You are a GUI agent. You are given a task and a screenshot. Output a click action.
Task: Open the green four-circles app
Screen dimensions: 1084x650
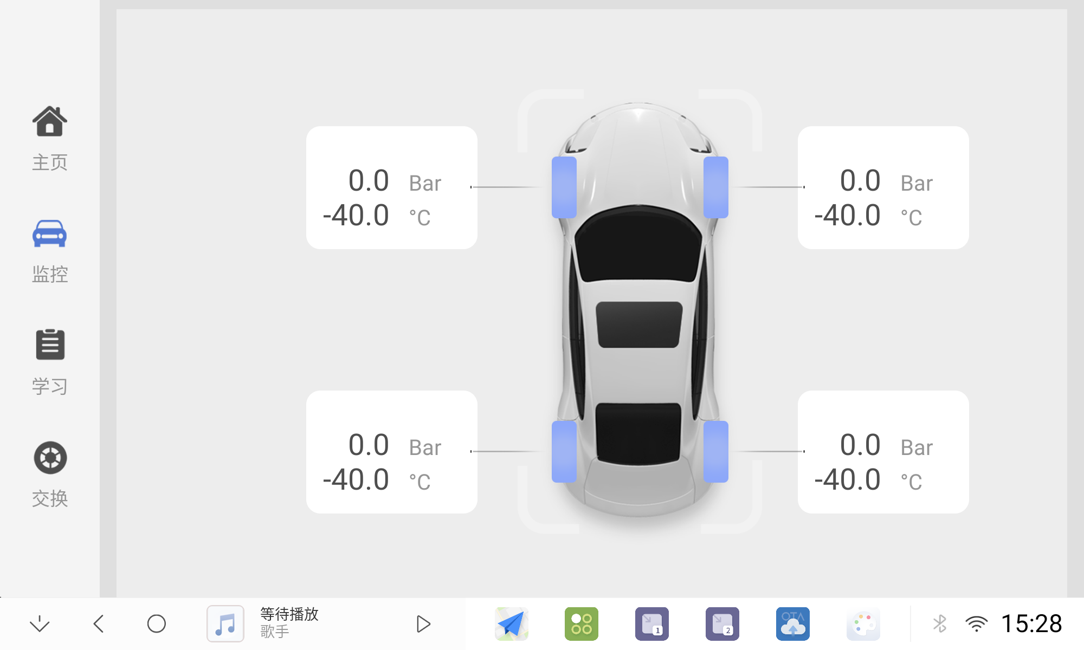coord(582,624)
